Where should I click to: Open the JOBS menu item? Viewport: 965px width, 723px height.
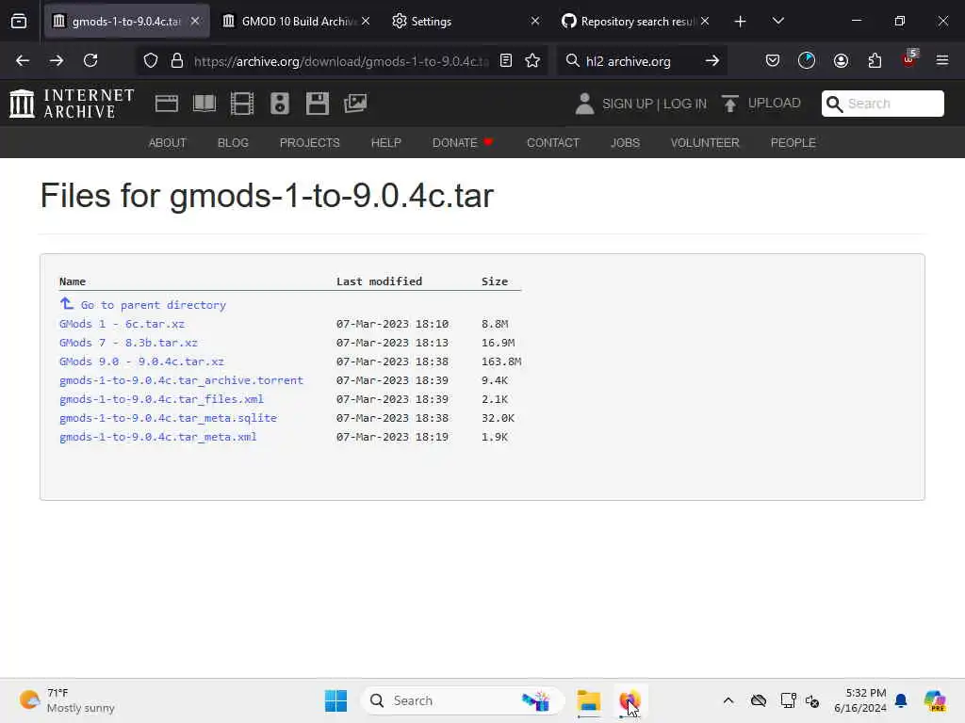coord(626,143)
